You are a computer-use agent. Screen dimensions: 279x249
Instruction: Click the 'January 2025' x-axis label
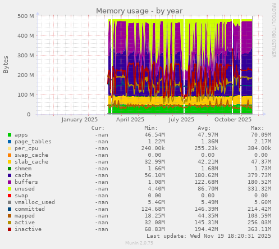tap(80, 120)
